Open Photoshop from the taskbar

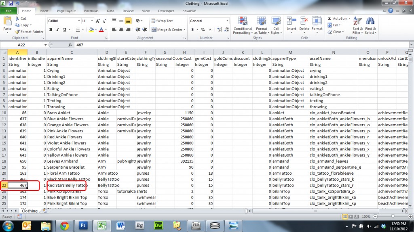tap(84, 224)
